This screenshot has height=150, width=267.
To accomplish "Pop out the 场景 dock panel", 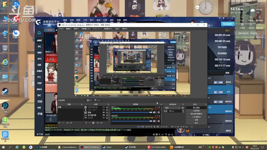I will [x=82, y=104].
